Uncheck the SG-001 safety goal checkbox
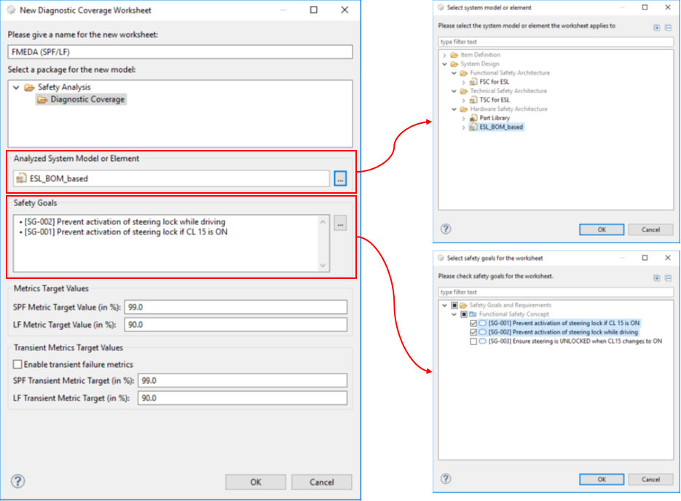This screenshot has height=501, width=681. tap(473, 323)
